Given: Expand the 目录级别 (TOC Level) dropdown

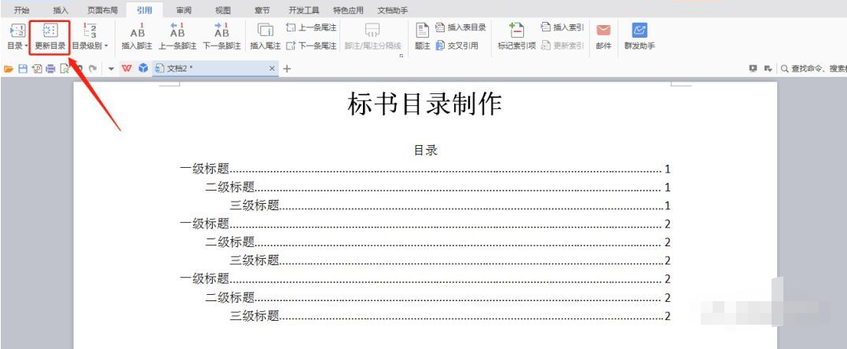Looking at the screenshot, I should pos(90,46).
